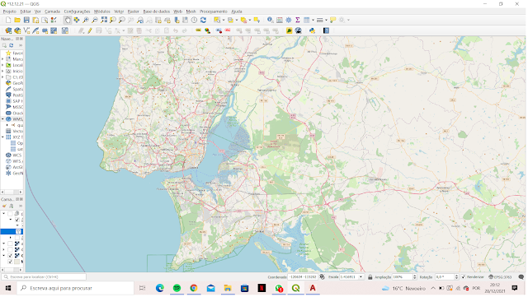Screen dimensions: 528x297
Task: Toggle the highlighted layer's visibility checkbox
Action: 18,231
